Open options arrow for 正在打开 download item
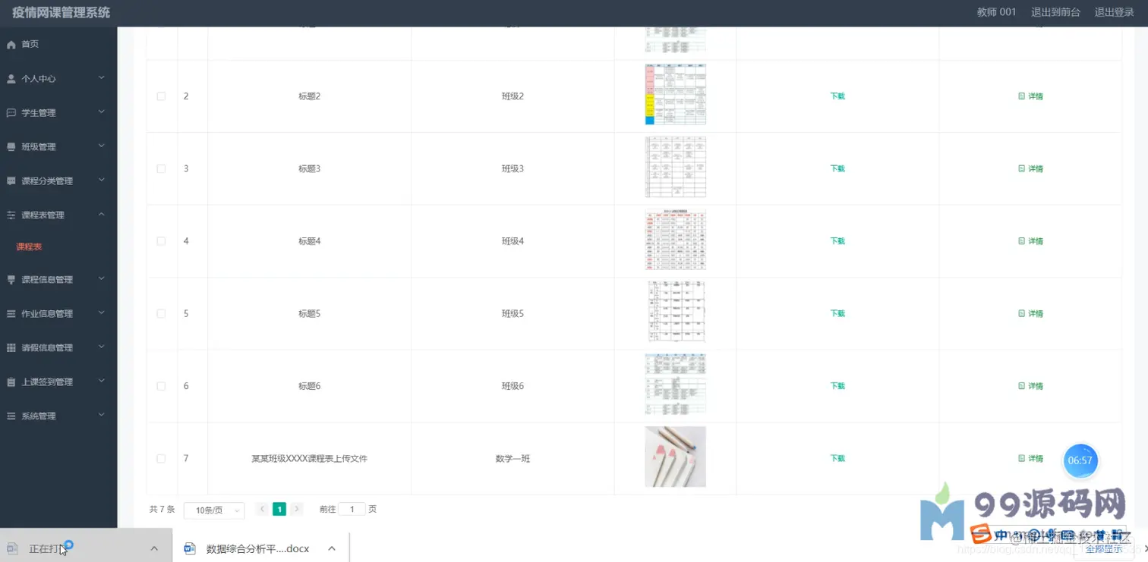The width and height of the screenshot is (1148, 562). (x=154, y=548)
